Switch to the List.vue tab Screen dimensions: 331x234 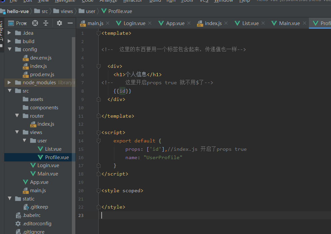pos(250,23)
